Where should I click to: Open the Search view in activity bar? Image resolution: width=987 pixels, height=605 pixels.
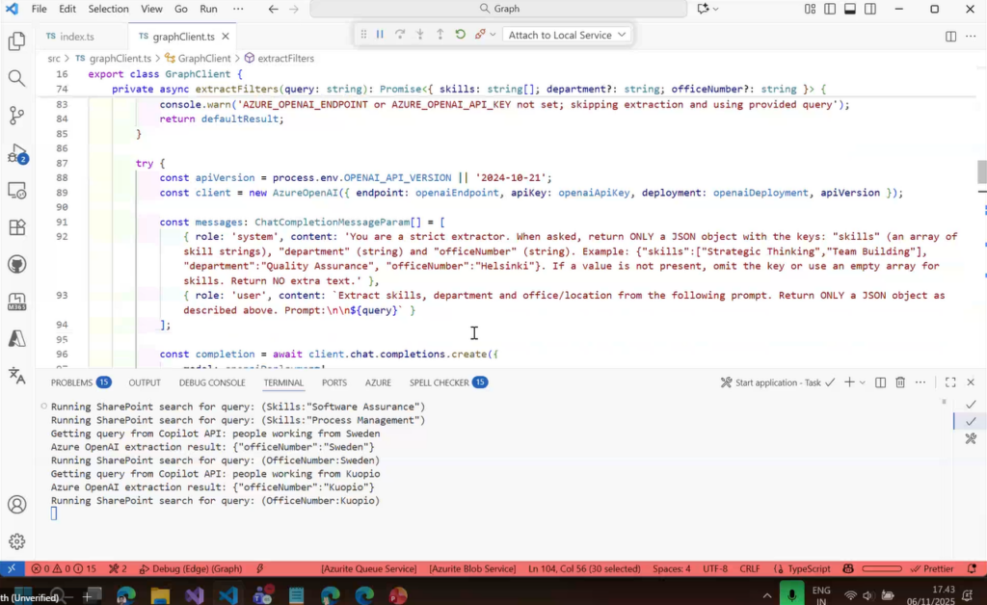point(16,78)
